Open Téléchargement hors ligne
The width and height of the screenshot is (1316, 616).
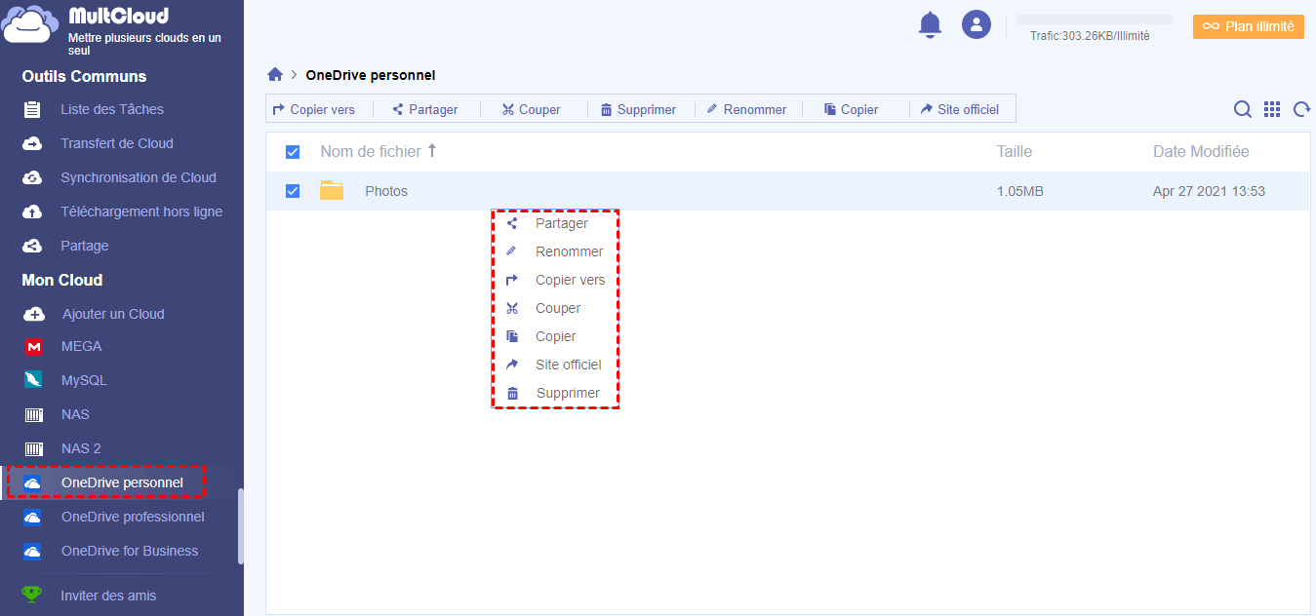coord(141,212)
